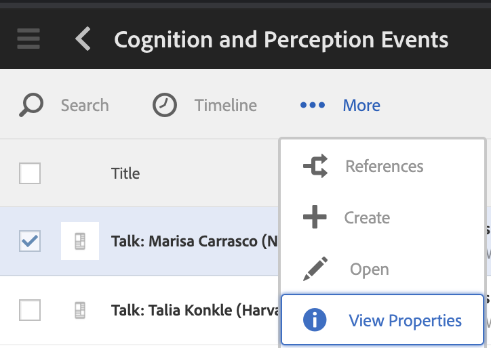Click the View Properties info icon

pos(315,320)
